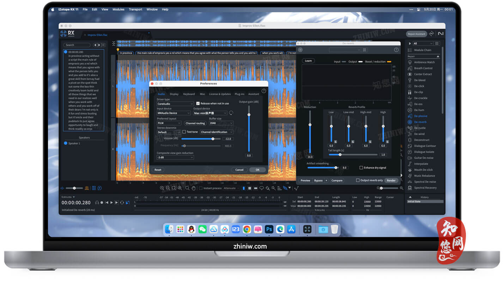Solo the Low reverb band

coord(335,142)
